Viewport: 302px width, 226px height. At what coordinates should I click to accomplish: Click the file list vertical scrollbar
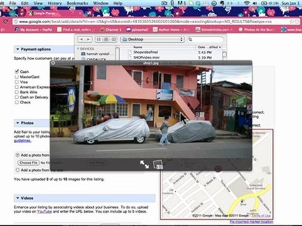pos(225,55)
